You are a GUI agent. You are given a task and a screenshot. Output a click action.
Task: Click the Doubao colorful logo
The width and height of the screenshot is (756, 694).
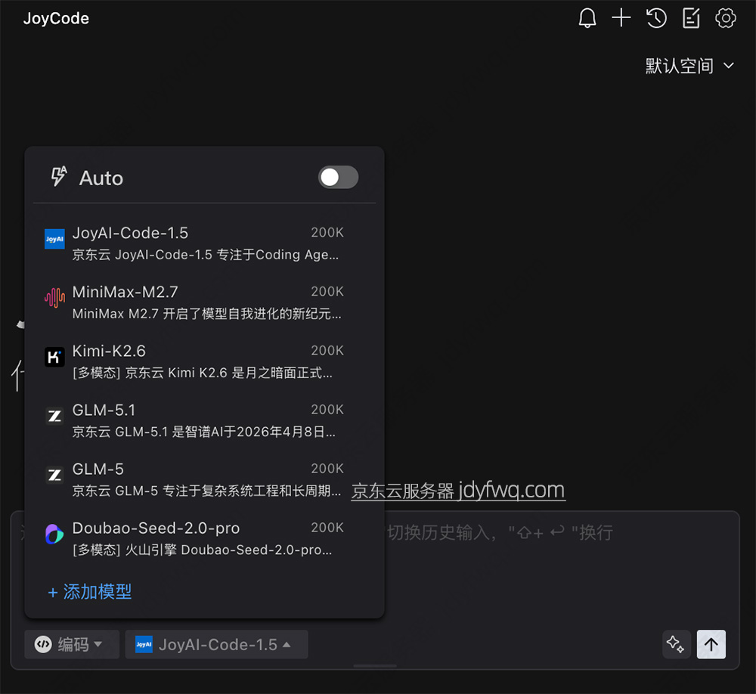[x=54, y=534]
